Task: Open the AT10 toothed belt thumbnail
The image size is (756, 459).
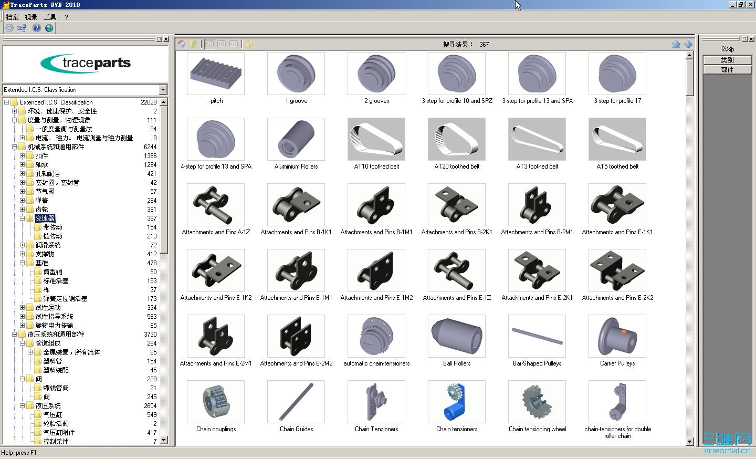Action: coord(376,139)
